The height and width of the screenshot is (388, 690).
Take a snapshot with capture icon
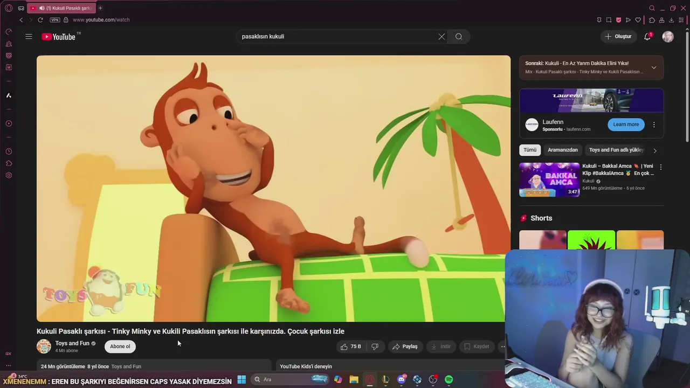(609, 20)
